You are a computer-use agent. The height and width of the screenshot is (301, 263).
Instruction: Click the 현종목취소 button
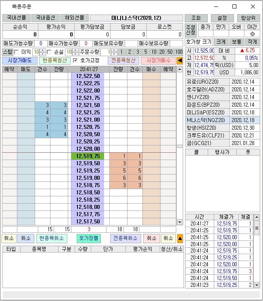coord(51,238)
